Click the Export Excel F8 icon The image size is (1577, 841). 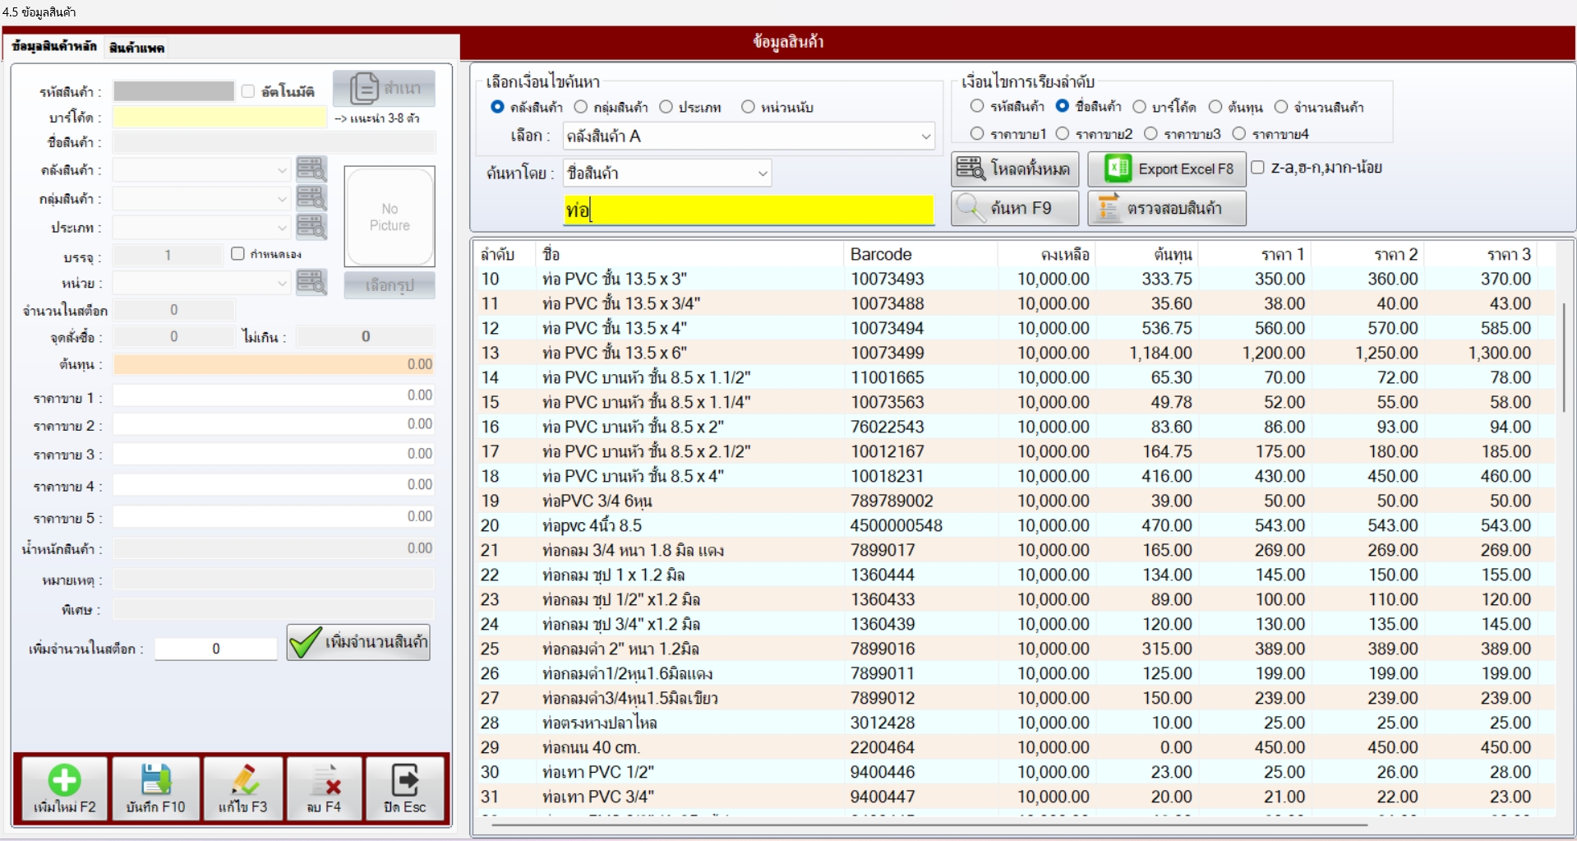pyautogui.click(x=1118, y=169)
